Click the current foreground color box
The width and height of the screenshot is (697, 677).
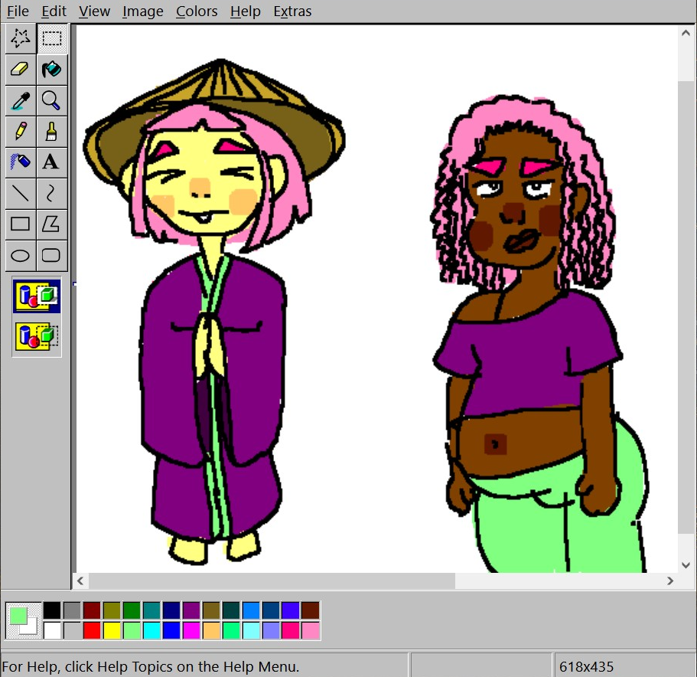click(x=18, y=616)
